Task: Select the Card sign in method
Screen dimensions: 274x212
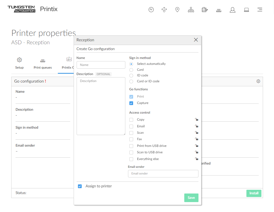Action: tap(131, 70)
